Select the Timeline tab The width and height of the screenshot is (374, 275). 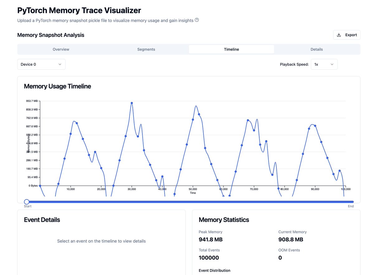(x=232, y=49)
